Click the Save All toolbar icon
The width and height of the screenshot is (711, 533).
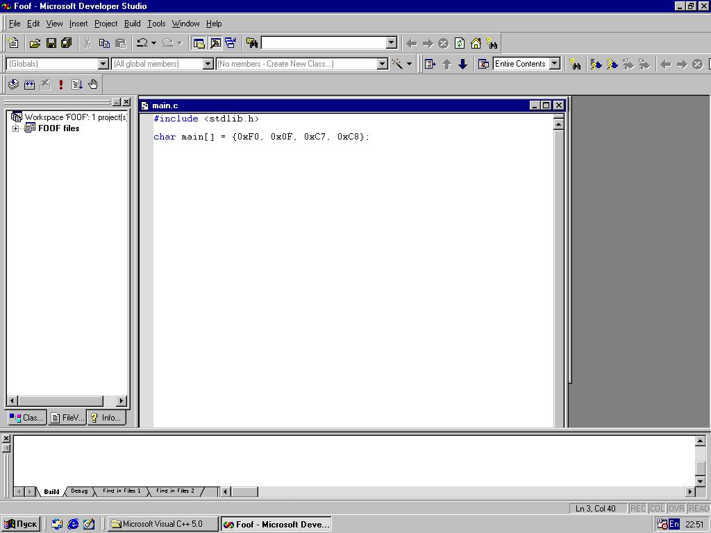coord(67,43)
